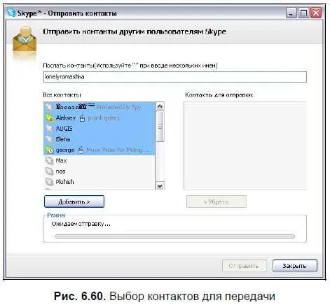Select the nos contact
The width and height of the screenshot is (330, 305).
click(99, 171)
